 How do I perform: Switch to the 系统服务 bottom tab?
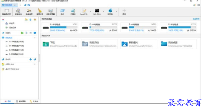tap(21, 101)
